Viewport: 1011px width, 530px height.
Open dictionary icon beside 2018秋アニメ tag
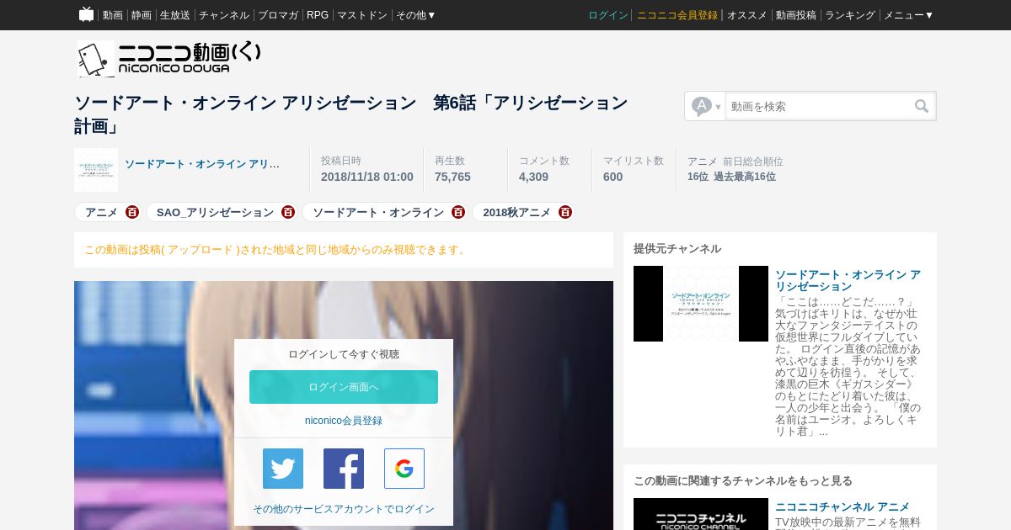click(x=565, y=212)
